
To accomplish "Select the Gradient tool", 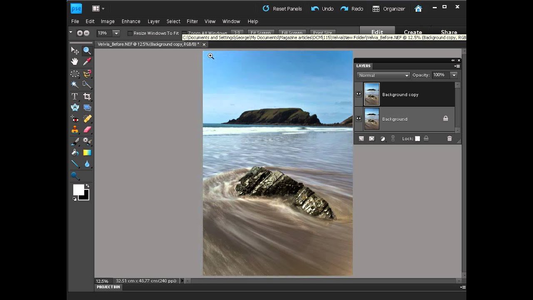I will pos(87,152).
